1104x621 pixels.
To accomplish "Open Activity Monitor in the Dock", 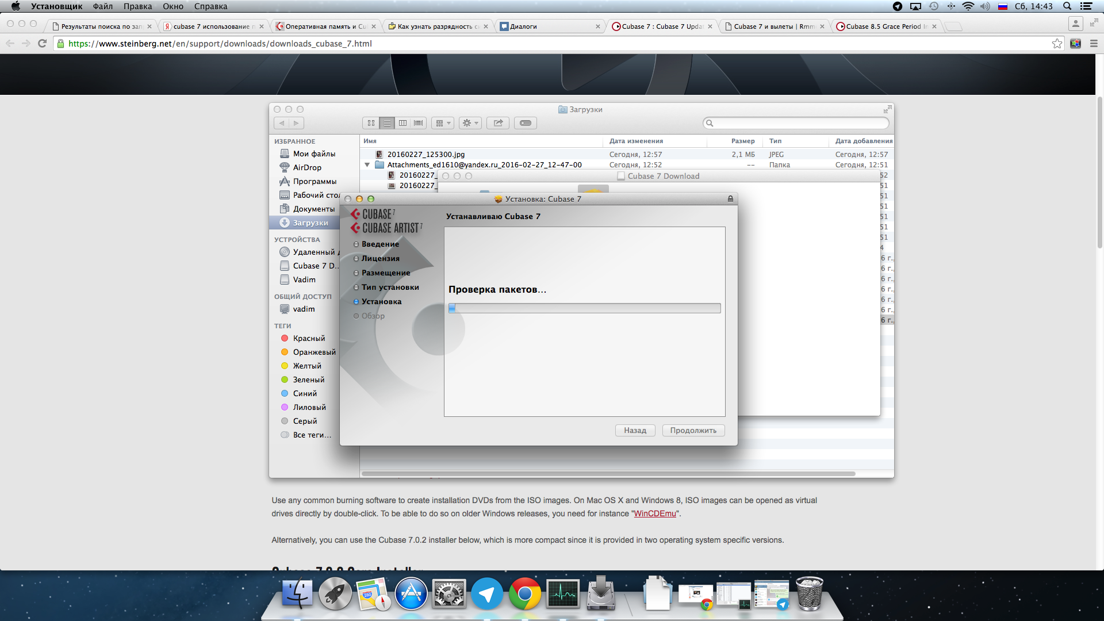I will [x=563, y=594].
